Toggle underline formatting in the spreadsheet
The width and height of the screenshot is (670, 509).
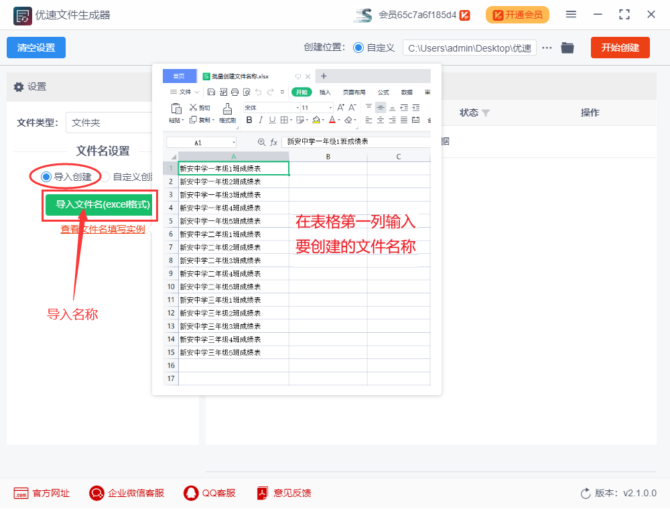272,120
